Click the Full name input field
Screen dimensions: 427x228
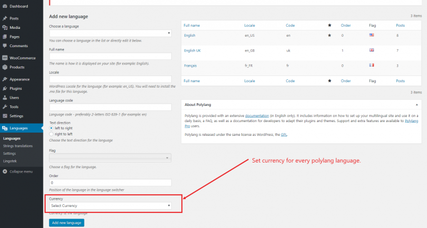pyautogui.click(x=110, y=56)
